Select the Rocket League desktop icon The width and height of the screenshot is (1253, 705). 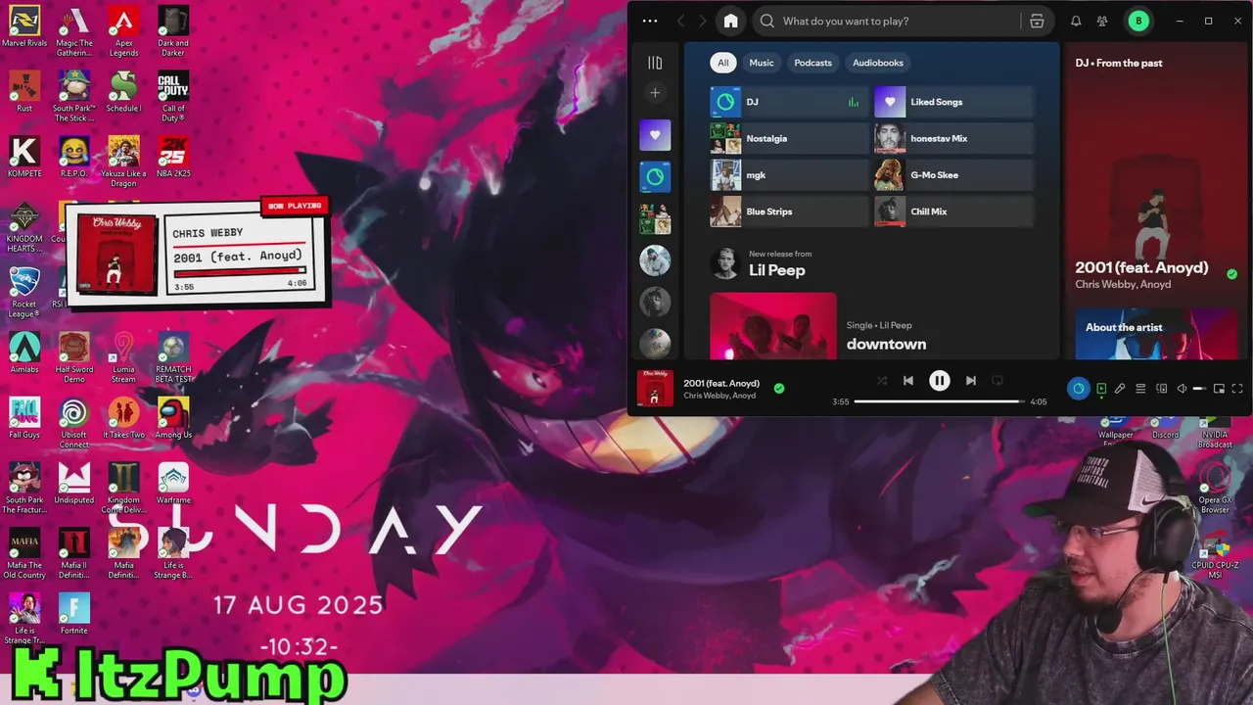click(x=24, y=292)
